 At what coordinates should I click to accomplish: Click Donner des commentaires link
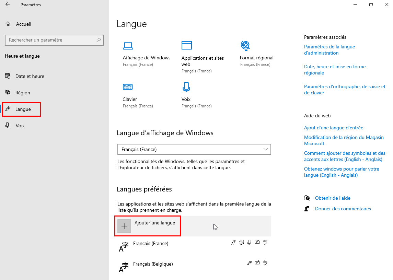click(343, 209)
